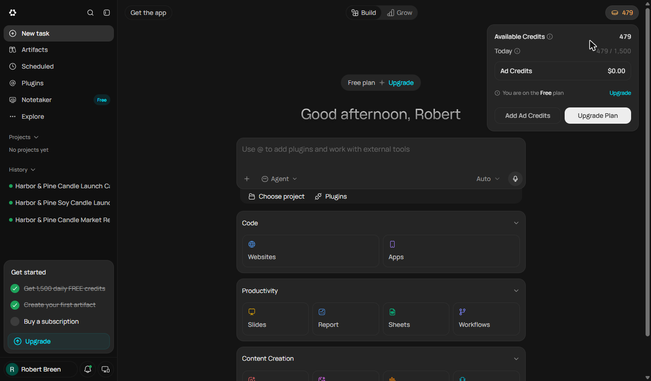Select the Apps card
651x381 pixels.
[451, 251]
